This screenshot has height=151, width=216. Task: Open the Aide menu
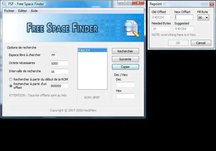(x=34, y=11)
